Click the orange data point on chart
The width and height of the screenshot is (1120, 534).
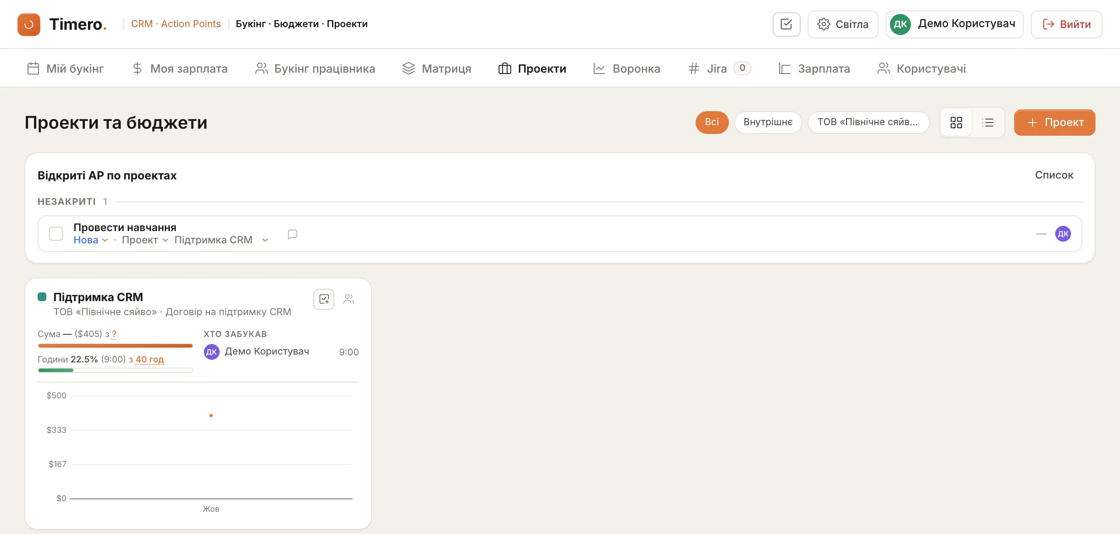(211, 415)
